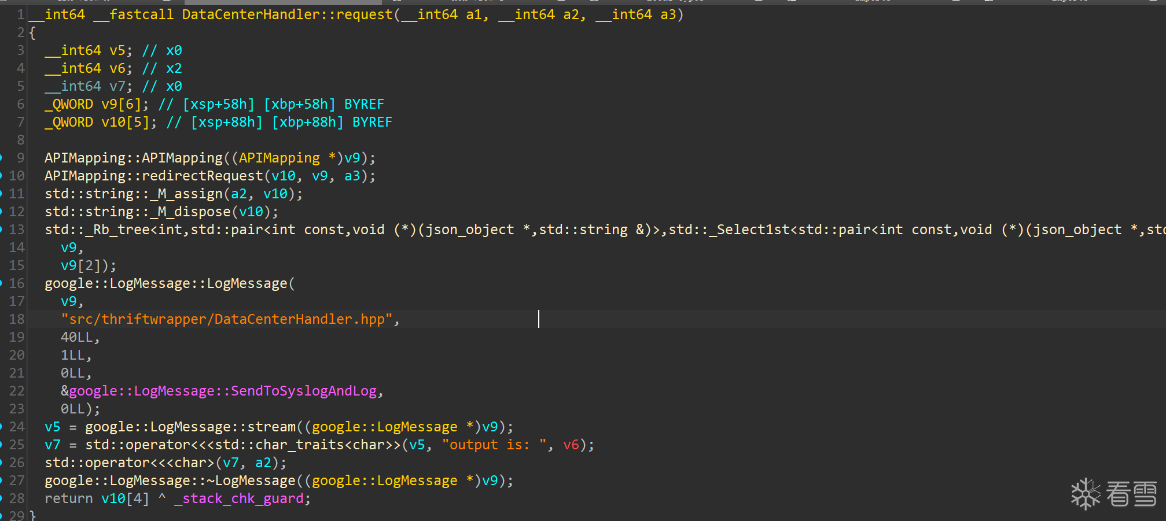Click parameter a3 in the function signature

click(x=668, y=14)
